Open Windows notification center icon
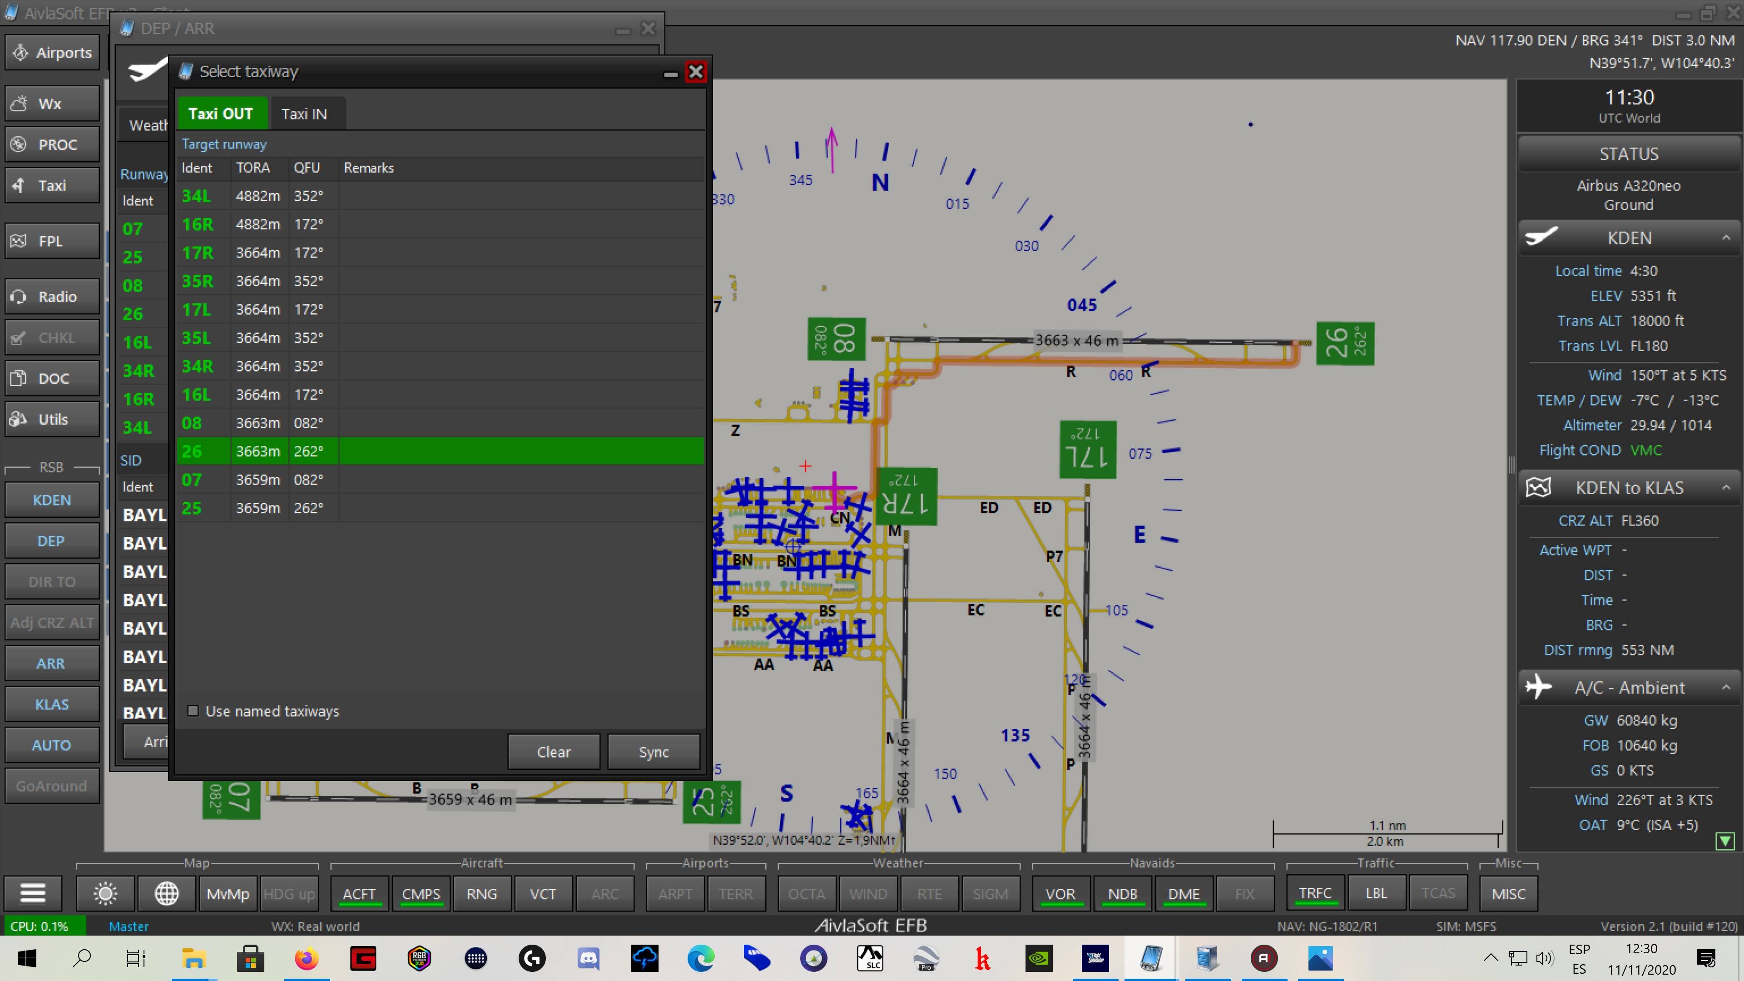The height and width of the screenshot is (981, 1744). pos(1707,958)
